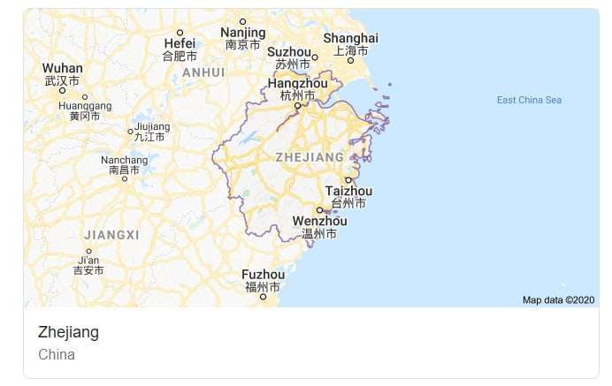This screenshot has height=386, width=612.
Task: Click the JIANGXI province label
Action: (112, 235)
